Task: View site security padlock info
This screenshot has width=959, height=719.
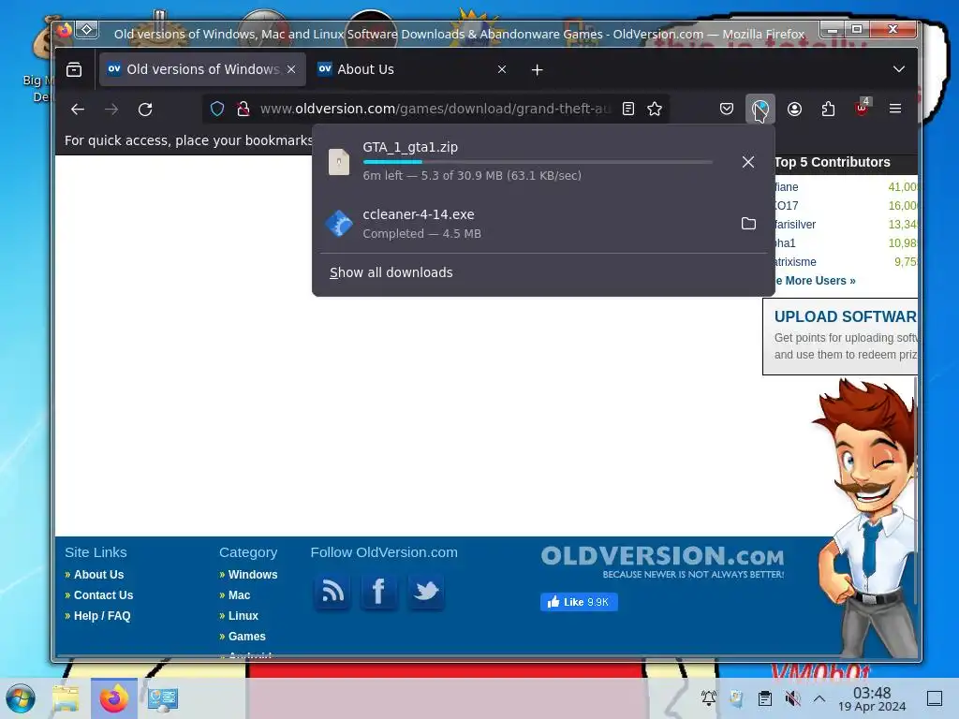Action: [x=243, y=109]
